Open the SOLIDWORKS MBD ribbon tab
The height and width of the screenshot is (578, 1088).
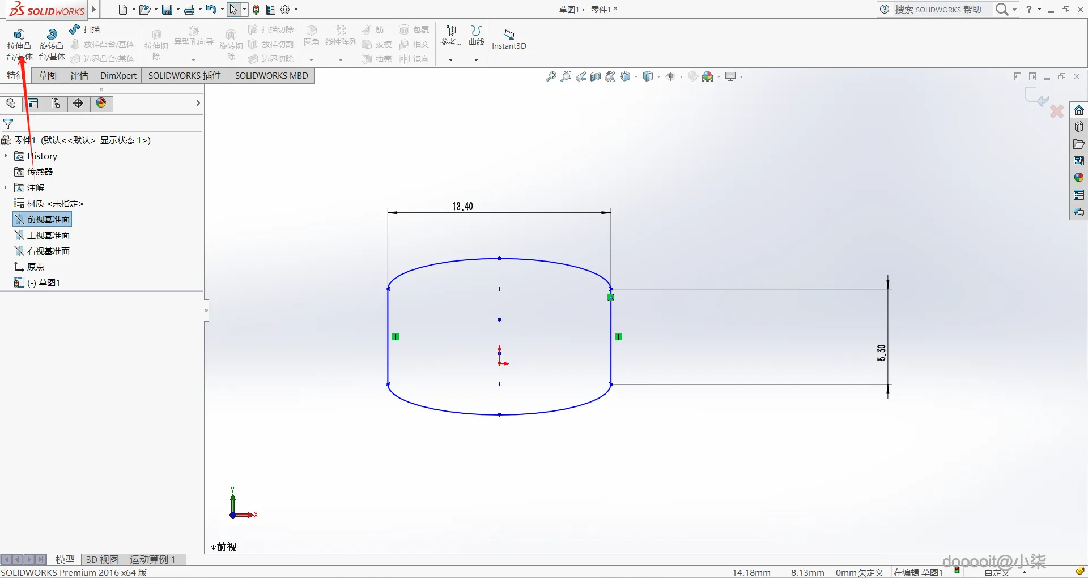tap(271, 76)
